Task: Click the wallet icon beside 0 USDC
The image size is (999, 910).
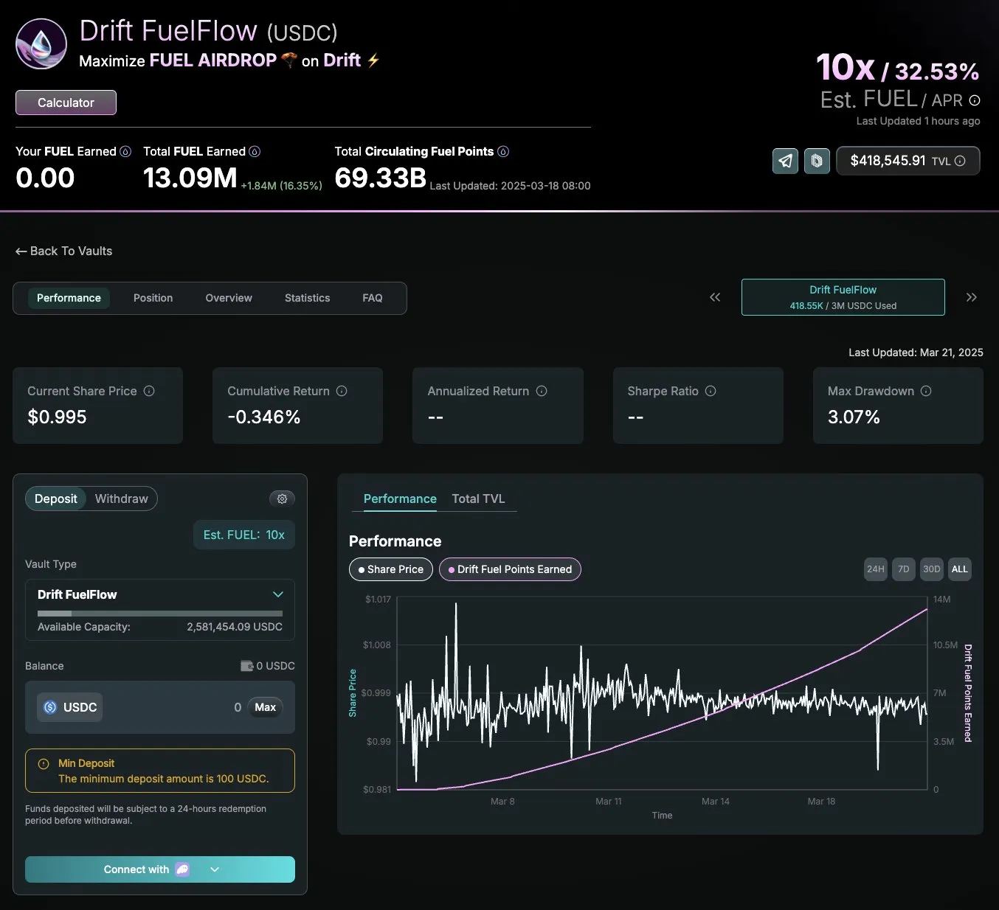Action: (246, 666)
